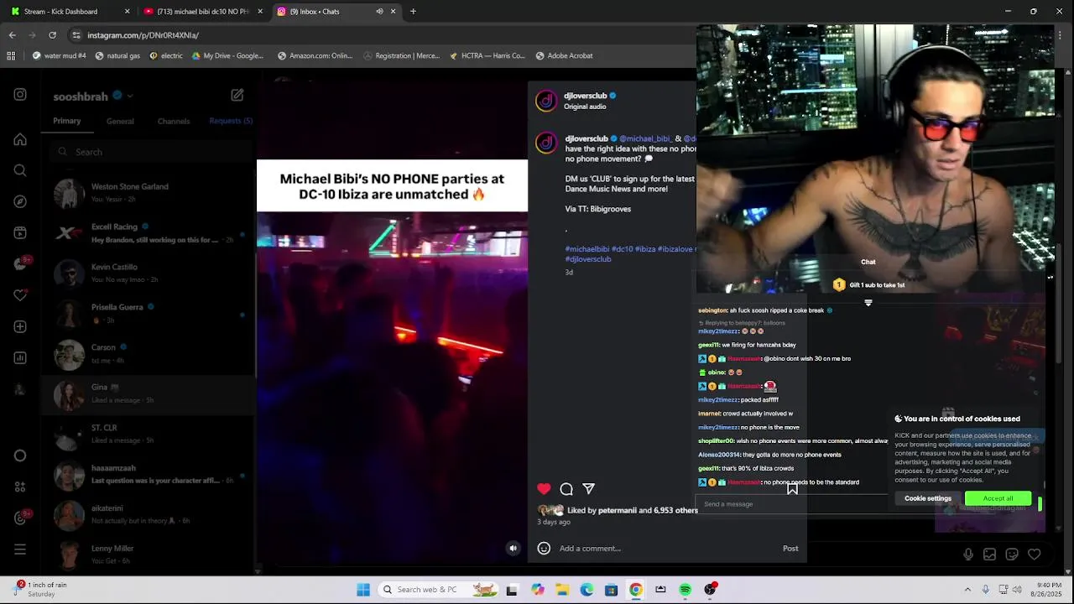Image resolution: width=1074 pixels, height=604 pixels.
Task: Click the Create plus icon in sidebar
Action: point(20,326)
